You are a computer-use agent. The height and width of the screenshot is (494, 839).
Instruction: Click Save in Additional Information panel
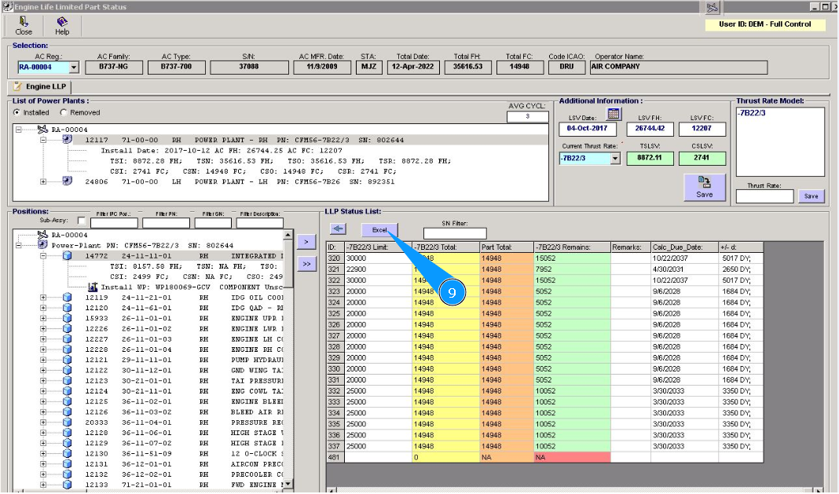[704, 187]
